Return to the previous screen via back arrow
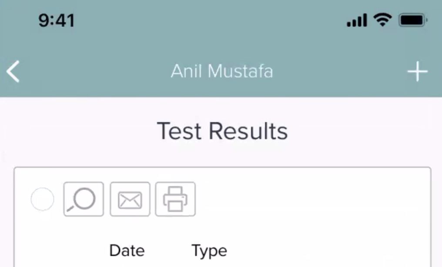 pyautogui.click(x=13, y=72)
